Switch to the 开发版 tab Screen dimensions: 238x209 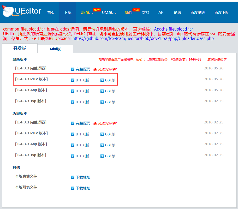coord(20,49)
